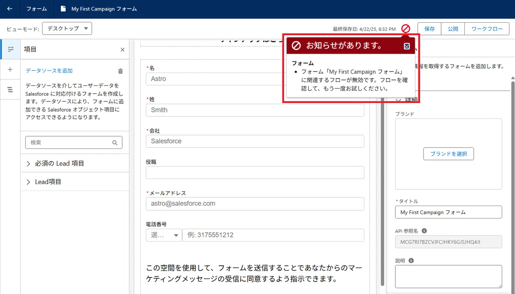Expand 必須の Lead 項目 section
Screen dimensions: 515x294
click(75, 164)
